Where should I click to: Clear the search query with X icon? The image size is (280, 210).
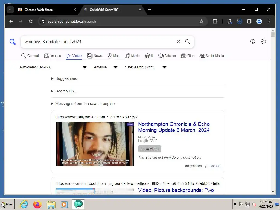(178, 42)
